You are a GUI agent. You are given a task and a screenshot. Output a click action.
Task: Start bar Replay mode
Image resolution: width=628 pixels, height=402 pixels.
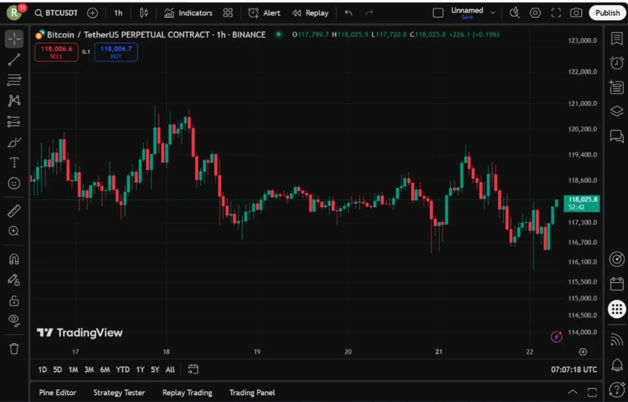coord(310,13)
